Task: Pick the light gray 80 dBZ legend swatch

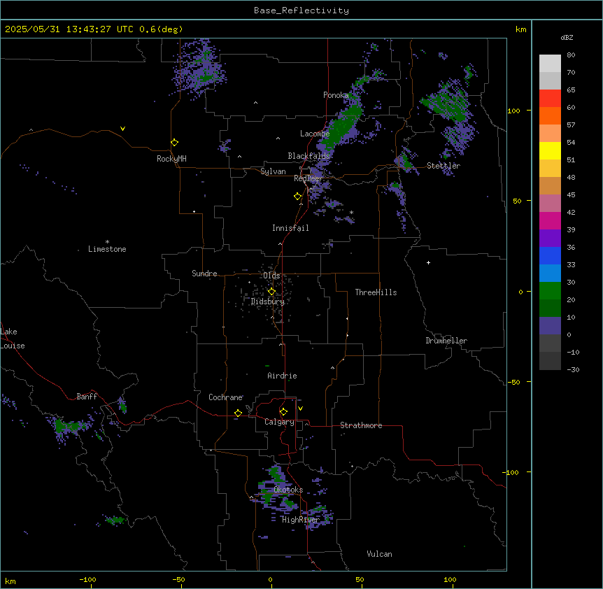Action: point(550,64)
